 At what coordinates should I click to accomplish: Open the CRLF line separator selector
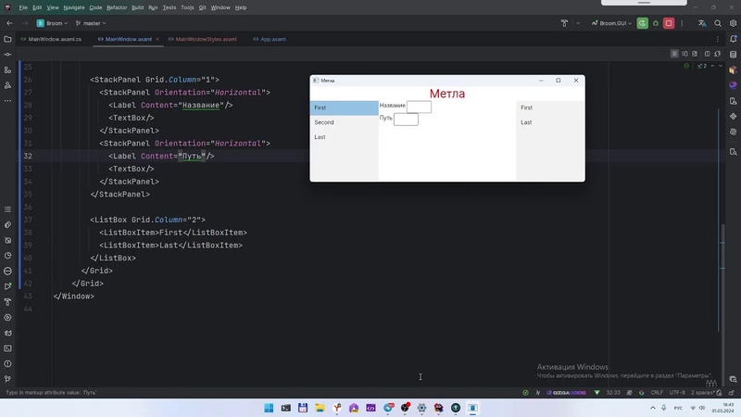pyautogui.click(x=657, y=392)
